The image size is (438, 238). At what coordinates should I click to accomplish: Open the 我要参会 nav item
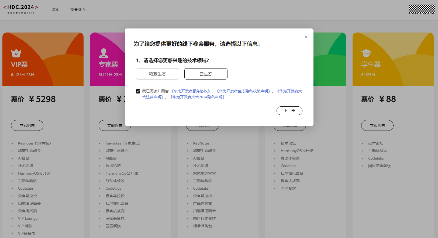click(78, 10)
